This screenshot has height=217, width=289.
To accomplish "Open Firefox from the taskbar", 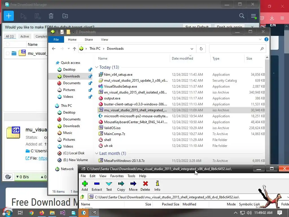I will point(42,213).
